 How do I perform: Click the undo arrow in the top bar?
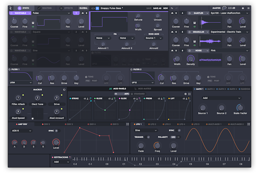tap(172, 8)
